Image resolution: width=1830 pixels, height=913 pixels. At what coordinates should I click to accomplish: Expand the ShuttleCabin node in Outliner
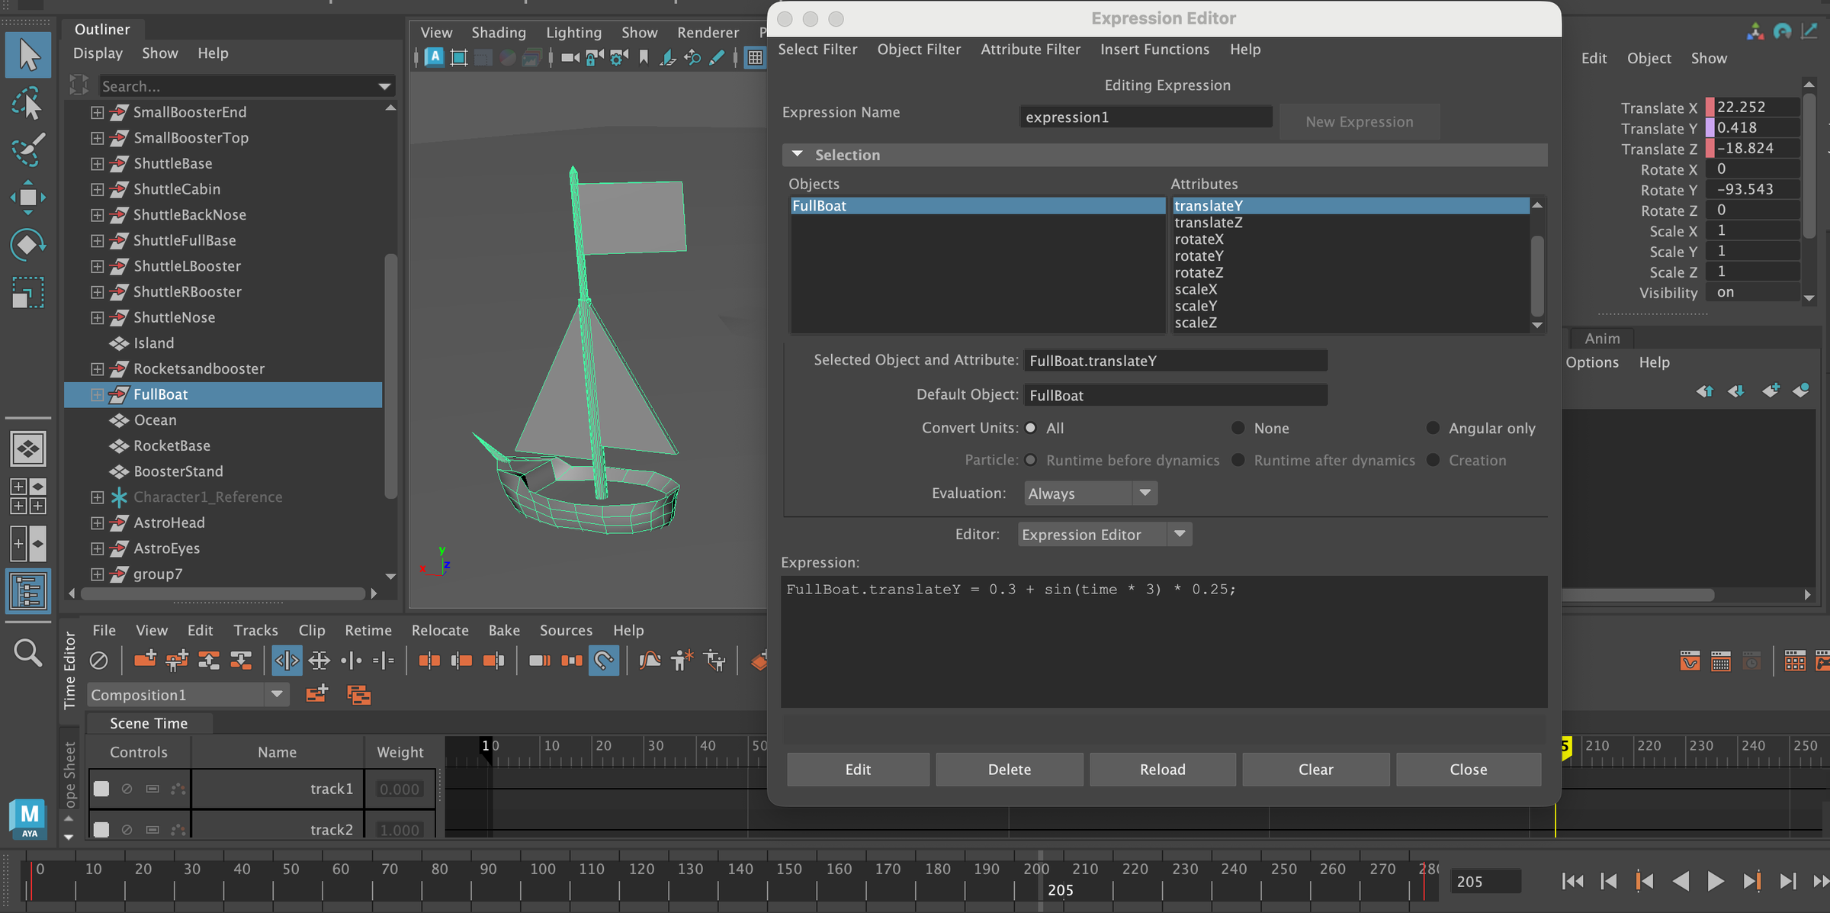click(97, 189)
